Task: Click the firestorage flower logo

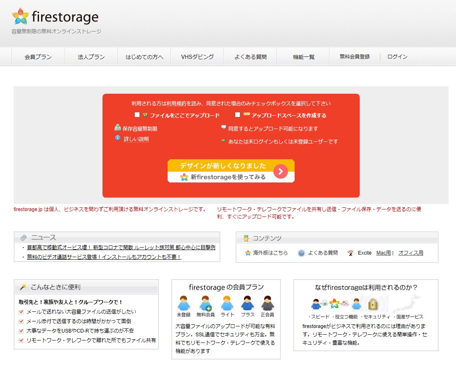Action: 21,16
